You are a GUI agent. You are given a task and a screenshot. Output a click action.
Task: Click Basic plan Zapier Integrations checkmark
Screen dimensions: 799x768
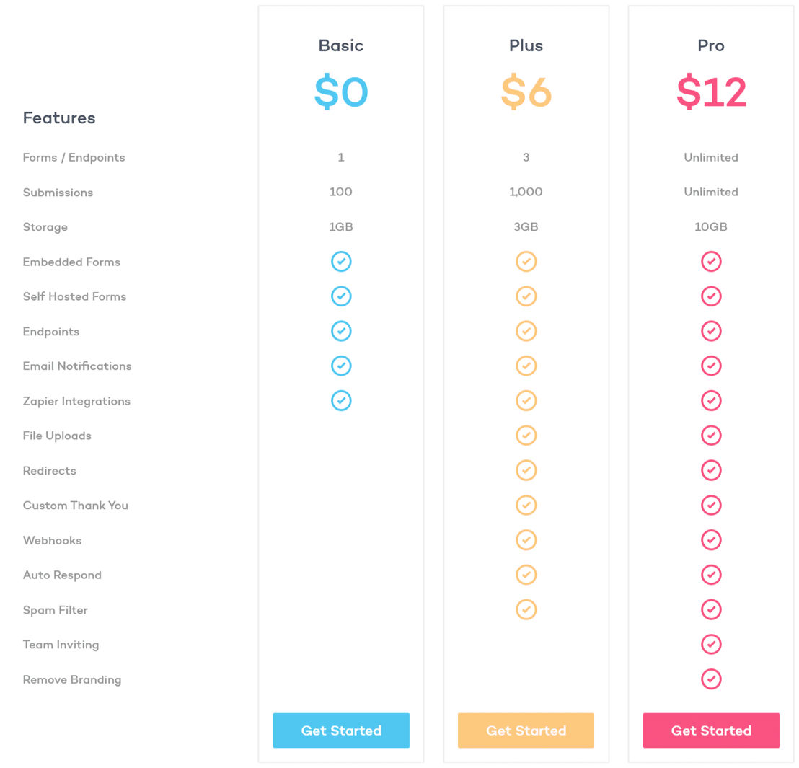tap(341, 400)
